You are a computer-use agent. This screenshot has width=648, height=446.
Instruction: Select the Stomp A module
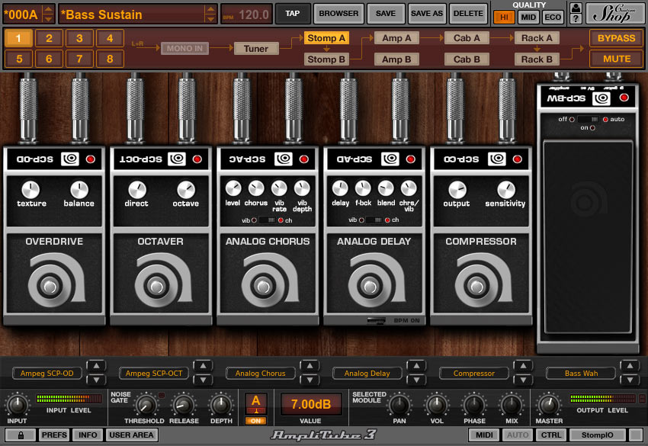326,38
